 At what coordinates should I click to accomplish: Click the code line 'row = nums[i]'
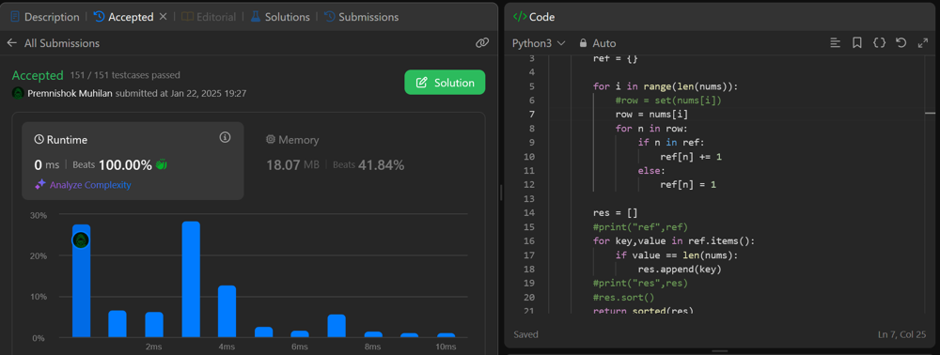(651, 114)
